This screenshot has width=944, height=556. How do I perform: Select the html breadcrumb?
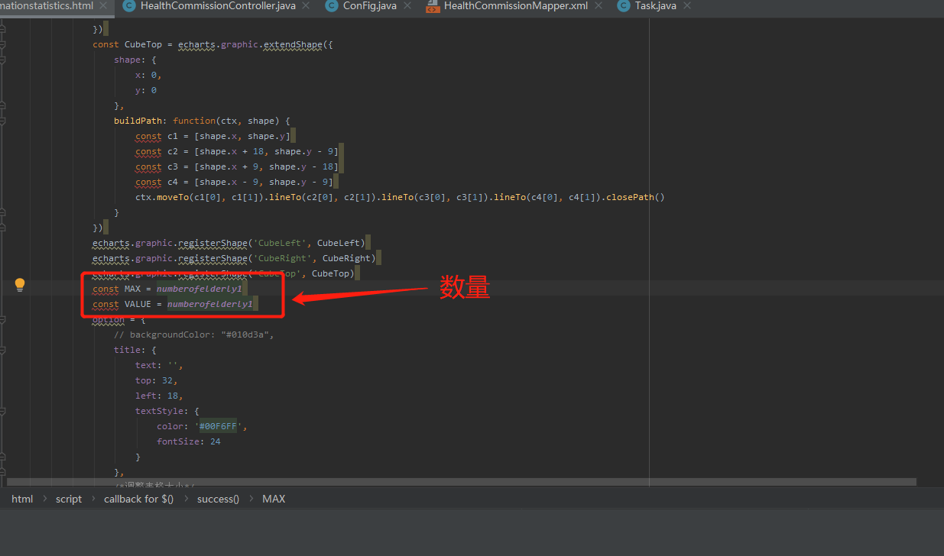(22, 499)
